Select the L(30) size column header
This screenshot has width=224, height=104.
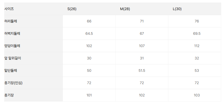pos(177,9)
